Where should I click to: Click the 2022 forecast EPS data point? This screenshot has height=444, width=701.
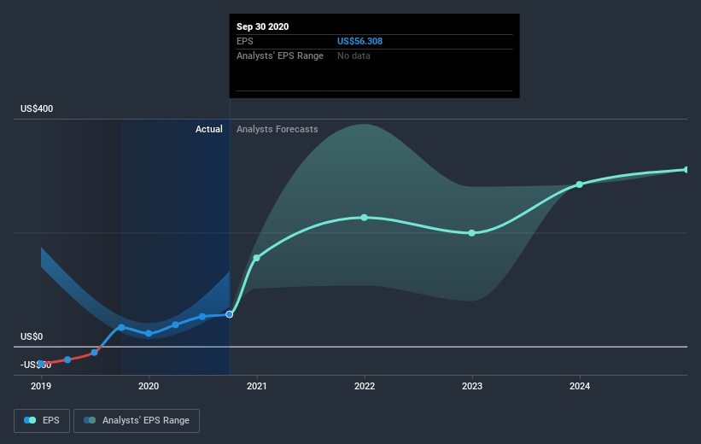[x=365, y=218]
